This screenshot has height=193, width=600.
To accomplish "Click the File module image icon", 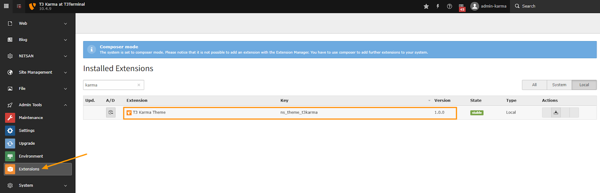I will (10, 88).
